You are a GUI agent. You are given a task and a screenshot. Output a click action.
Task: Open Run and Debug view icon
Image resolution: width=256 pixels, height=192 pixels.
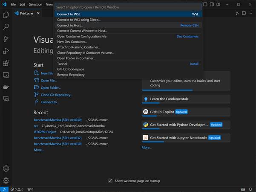(6, 51)
